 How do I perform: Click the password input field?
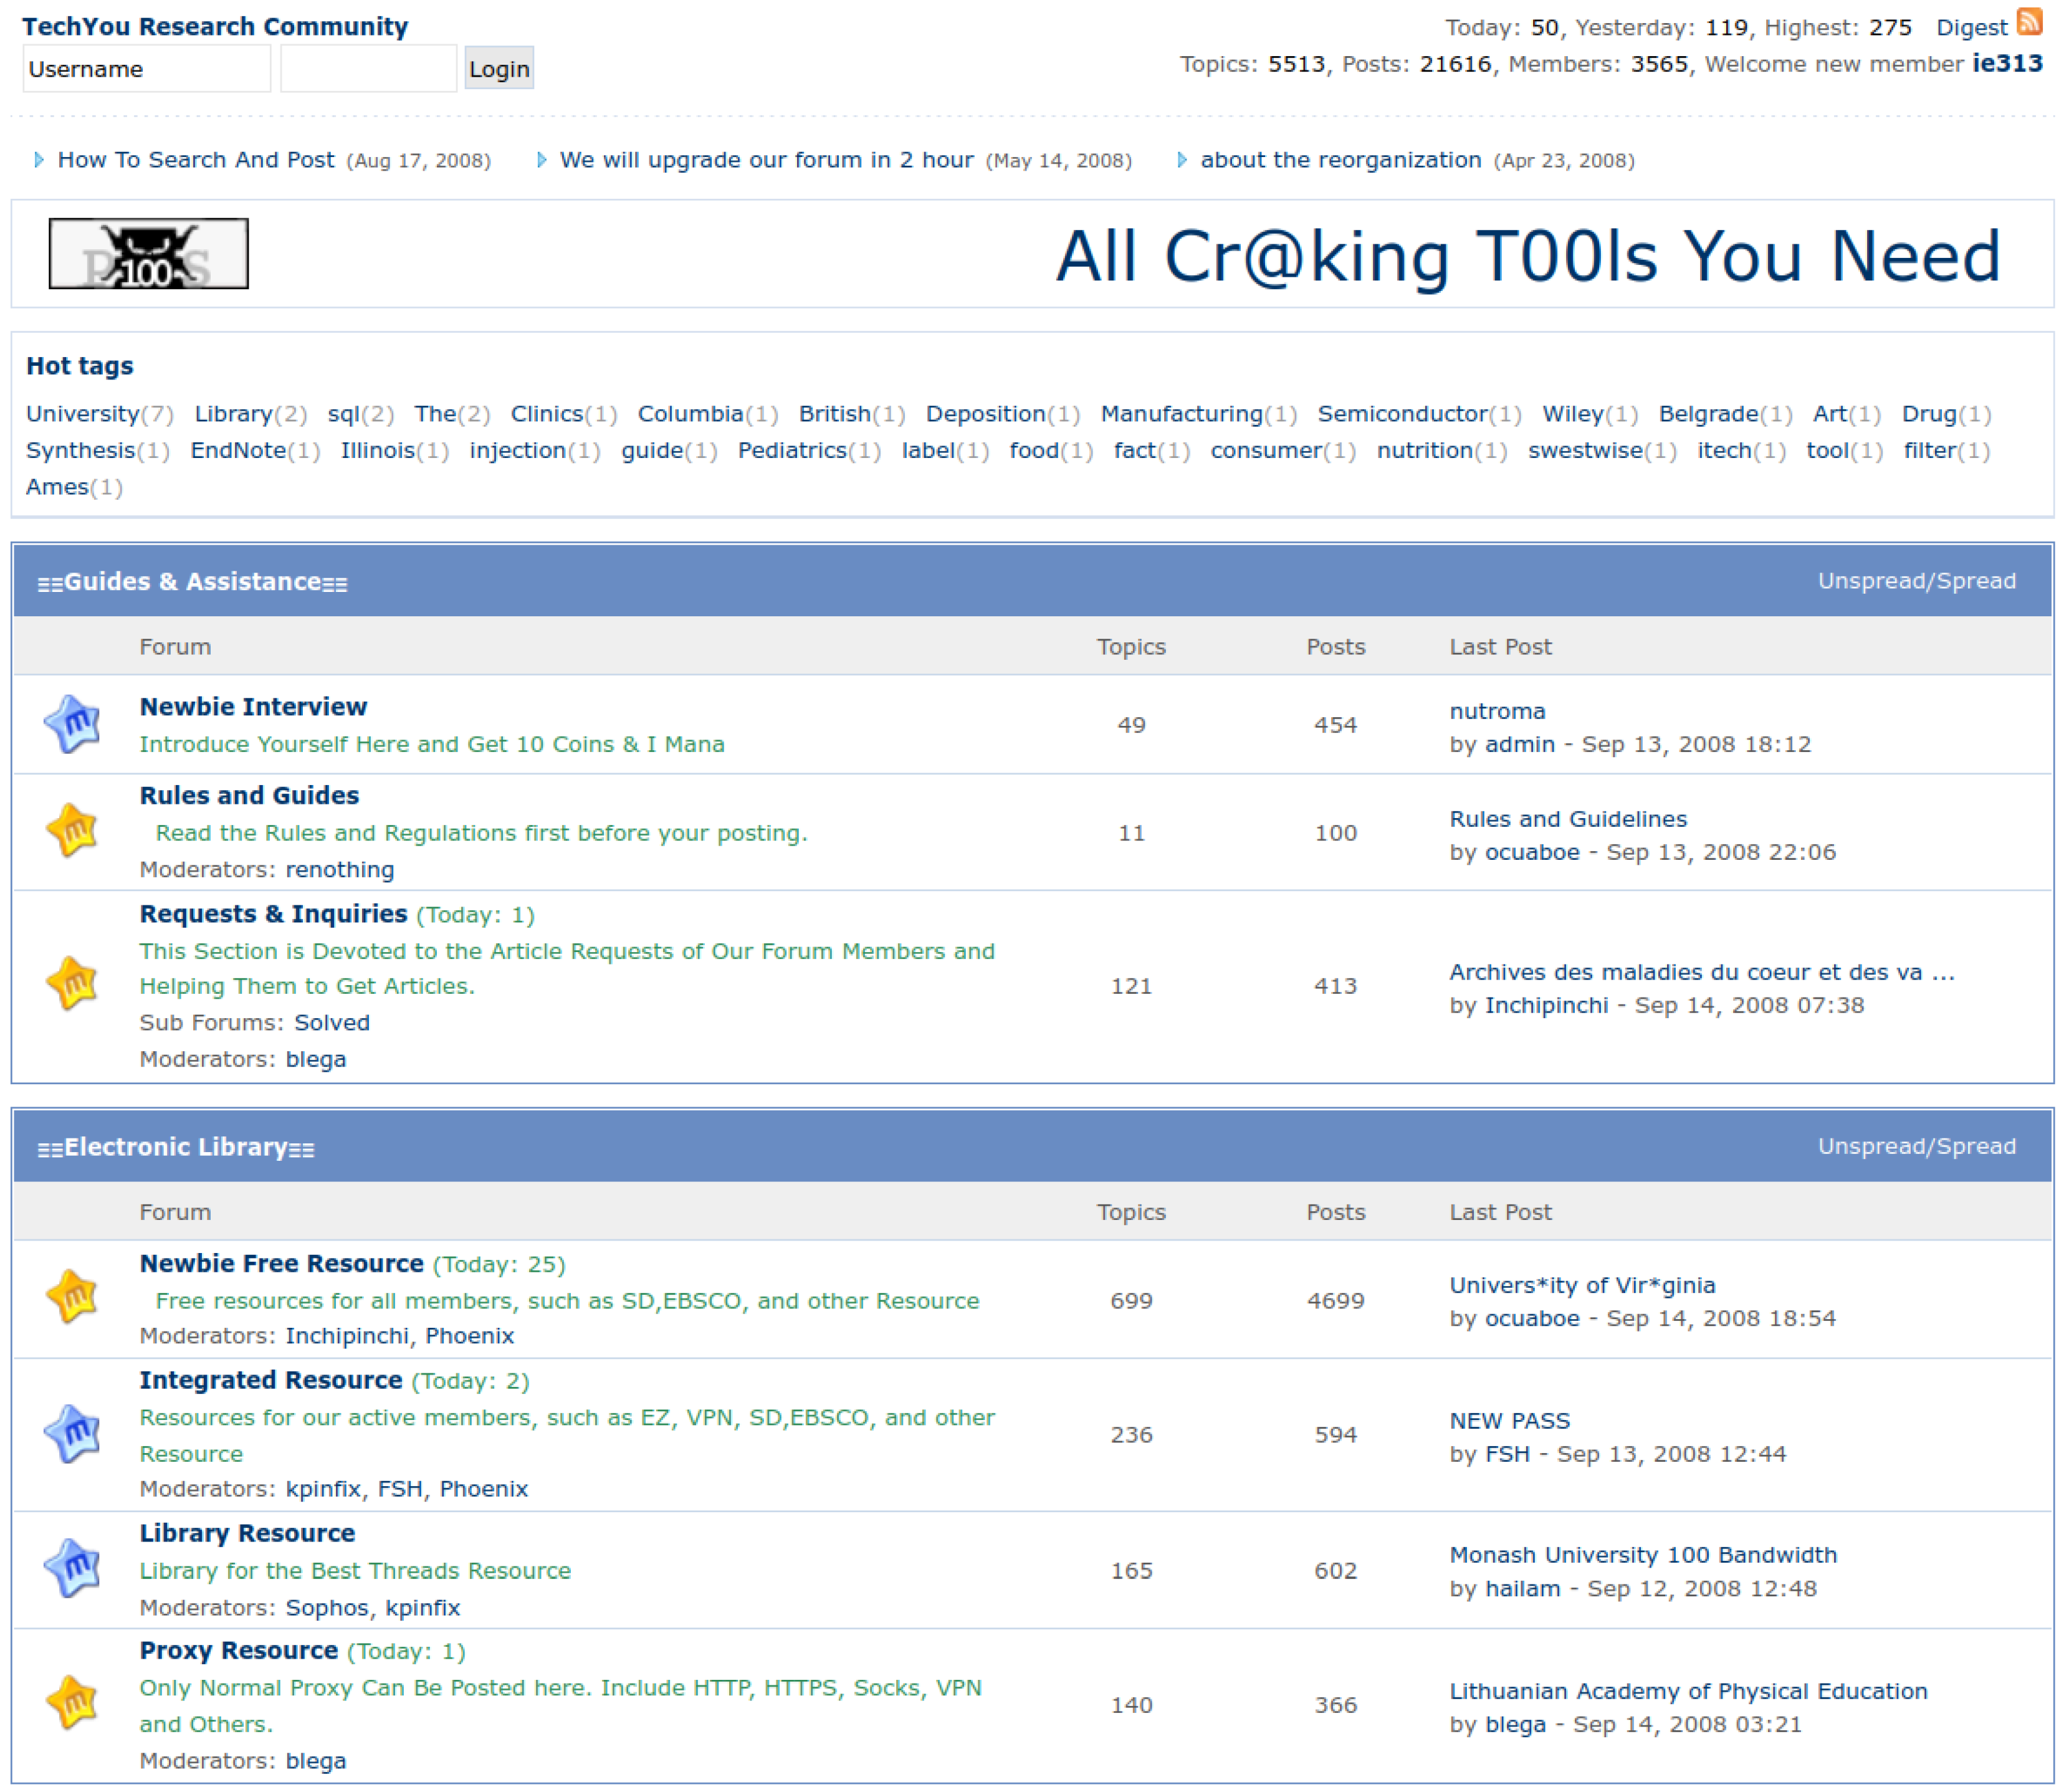tap(368, 69)
